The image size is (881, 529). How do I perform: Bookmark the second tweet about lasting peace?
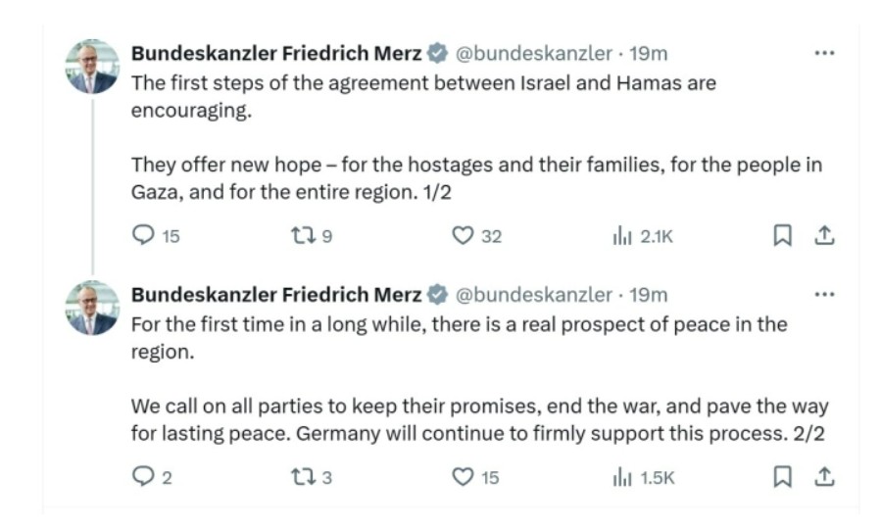(783, 477)
